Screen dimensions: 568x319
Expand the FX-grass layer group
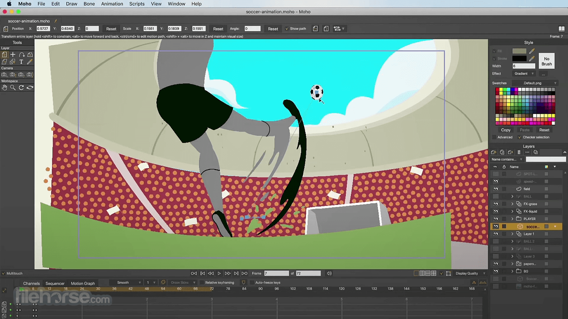click(512, 204)
